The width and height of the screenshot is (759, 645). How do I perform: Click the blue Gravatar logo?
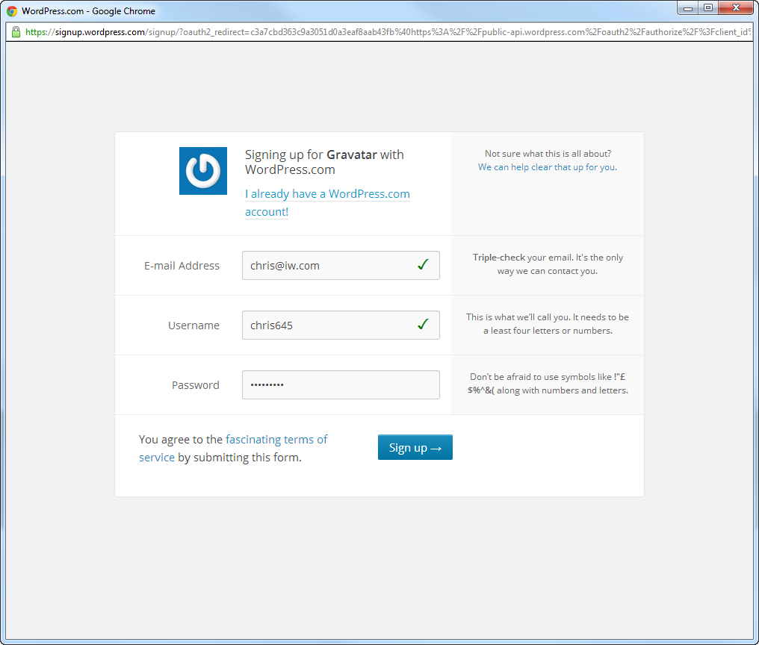point(203,171)
